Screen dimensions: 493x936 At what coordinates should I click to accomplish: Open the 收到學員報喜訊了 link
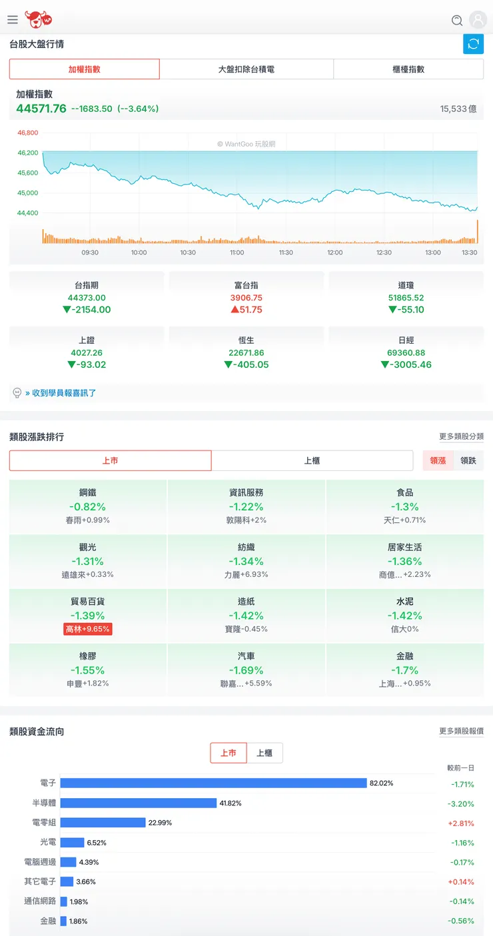coord(61,393)
